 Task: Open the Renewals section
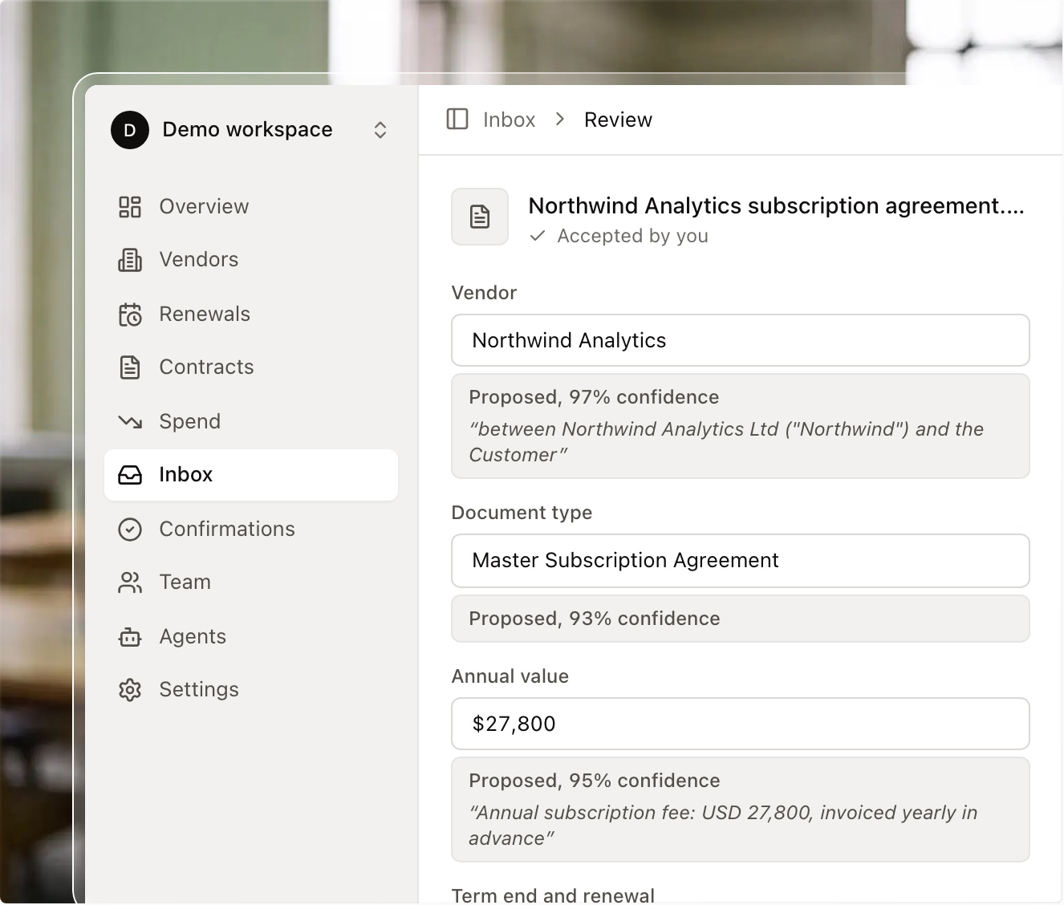coord(251,315)
